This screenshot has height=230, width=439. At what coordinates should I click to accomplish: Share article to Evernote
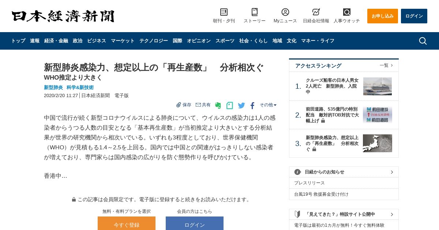tap(218, 106)
